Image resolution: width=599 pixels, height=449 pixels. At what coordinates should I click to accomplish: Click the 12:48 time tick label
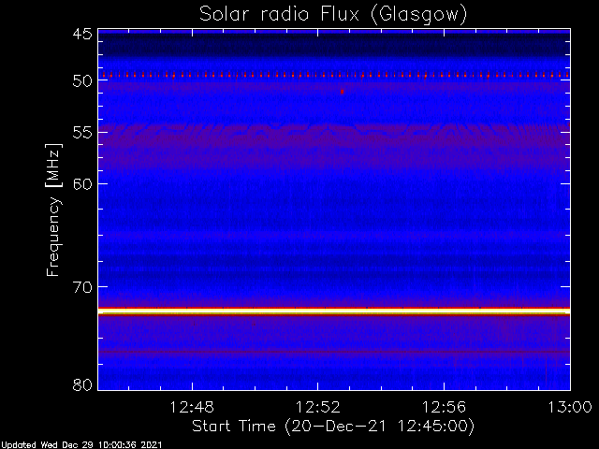coord(192,407)
